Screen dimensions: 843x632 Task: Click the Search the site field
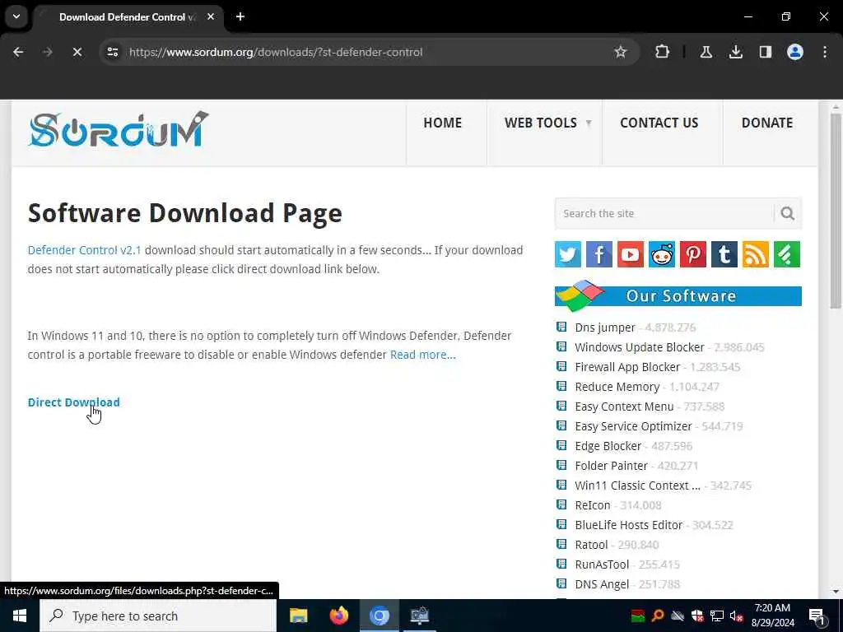664,213
